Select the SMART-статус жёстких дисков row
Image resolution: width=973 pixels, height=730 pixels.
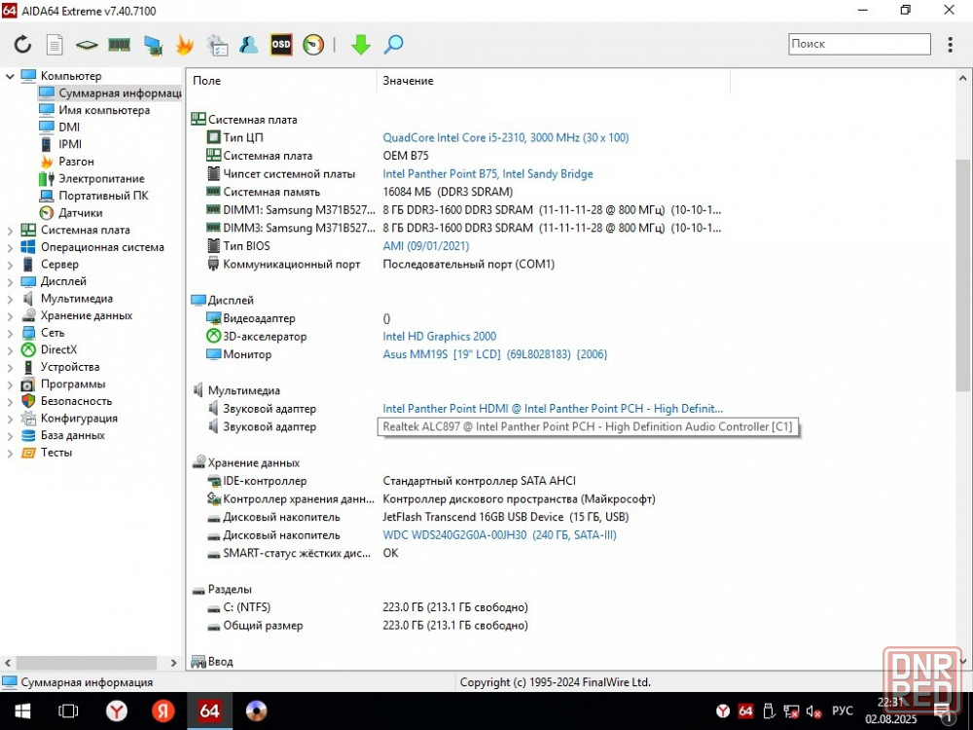[303, 553]
